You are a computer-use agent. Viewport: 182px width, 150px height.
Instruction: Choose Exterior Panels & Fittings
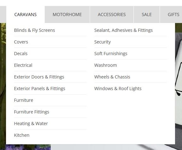click(40, 89)
